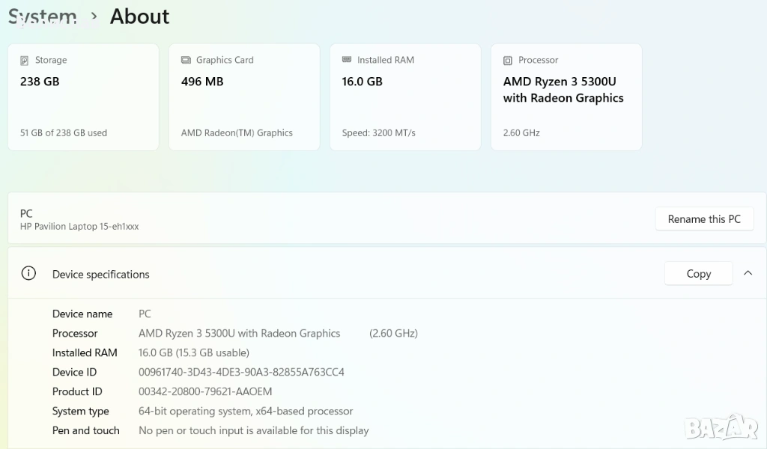The height and width of the screenshot is (449, 767).
Task: Go back to System breadcrumb
Action: tap(43, 16)
